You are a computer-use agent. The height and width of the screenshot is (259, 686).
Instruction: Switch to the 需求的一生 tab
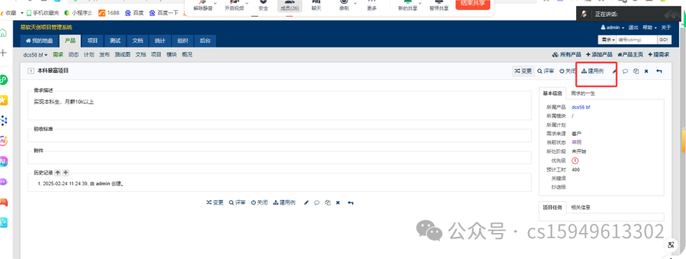(582, 93)
